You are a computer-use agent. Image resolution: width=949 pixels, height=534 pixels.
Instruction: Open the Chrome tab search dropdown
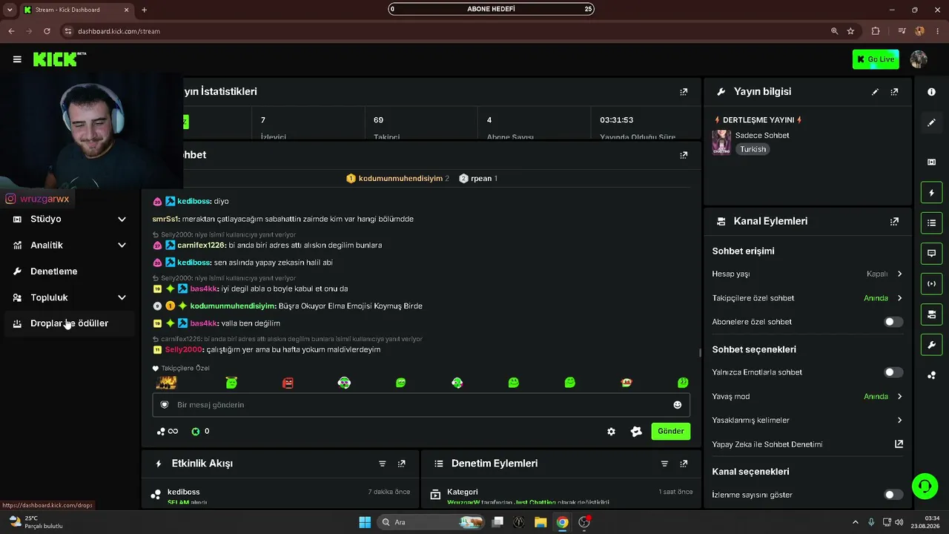coord(11,10)
